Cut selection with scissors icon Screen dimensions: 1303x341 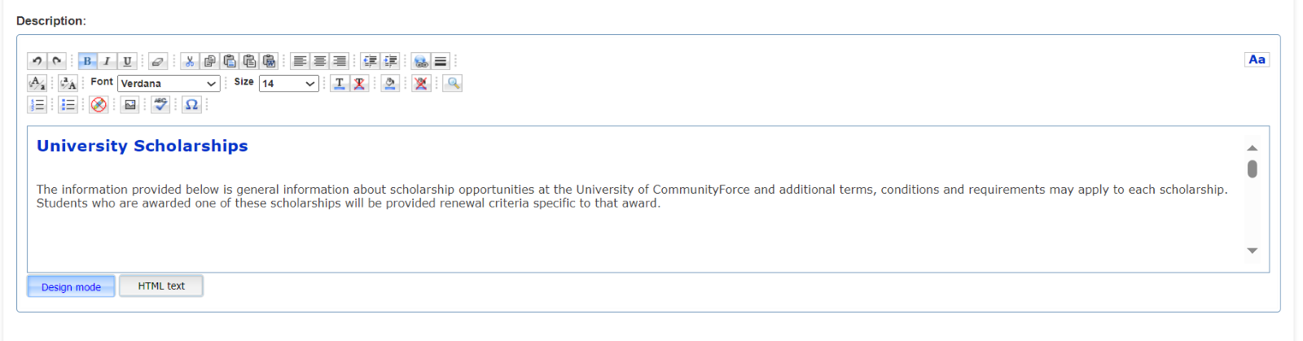tap(190, 61)
